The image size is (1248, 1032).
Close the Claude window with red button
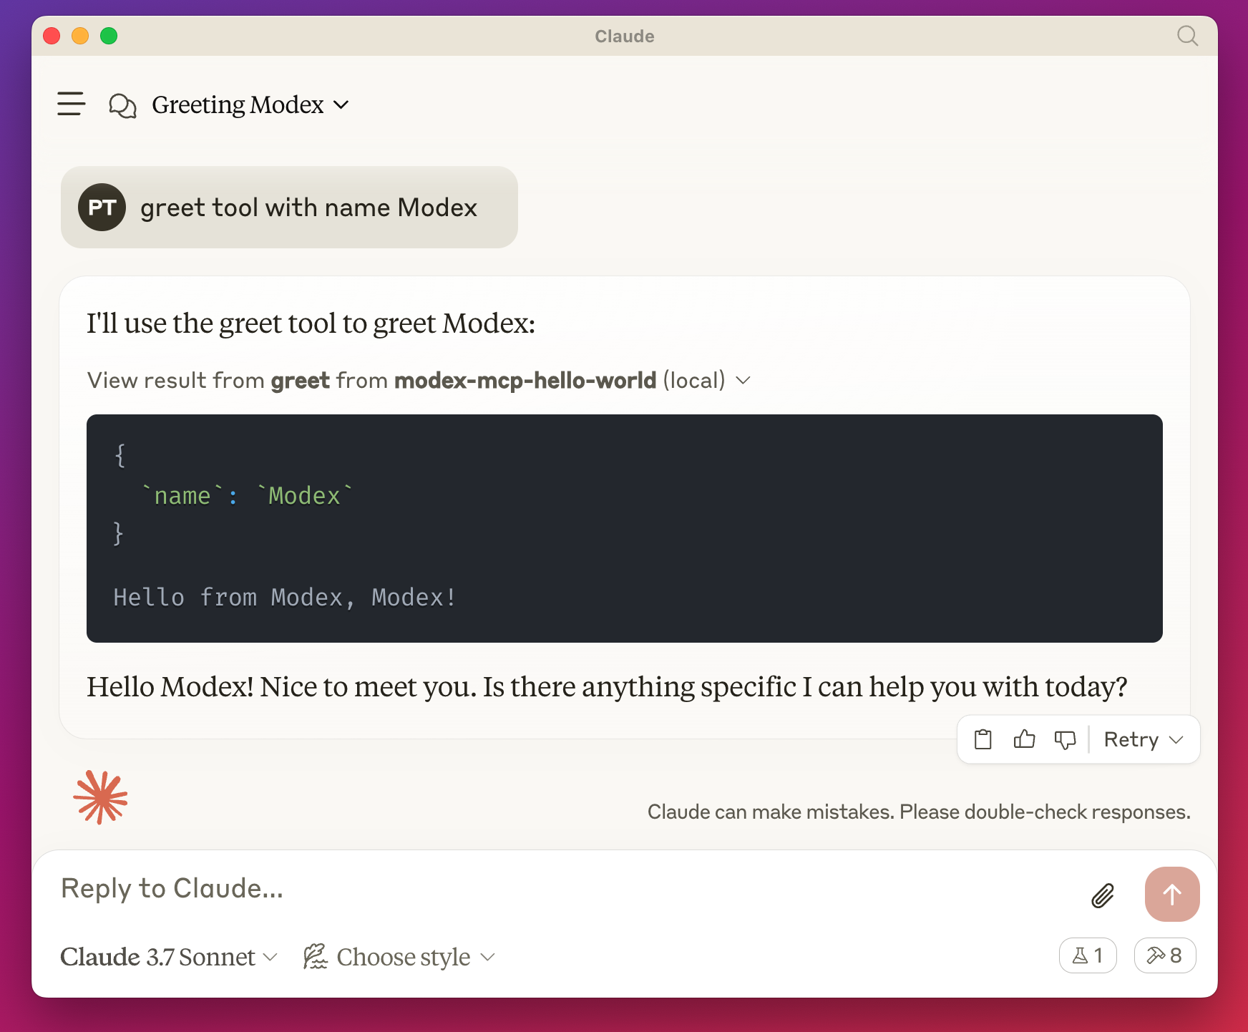(x=52, y=36)
